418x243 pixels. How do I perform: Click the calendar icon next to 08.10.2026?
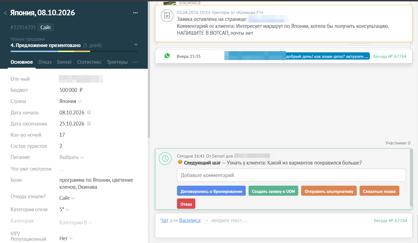click(89, 112)
